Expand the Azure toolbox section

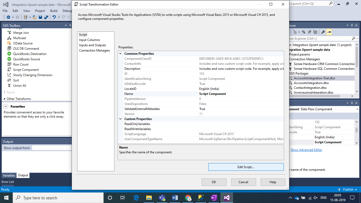5,92
